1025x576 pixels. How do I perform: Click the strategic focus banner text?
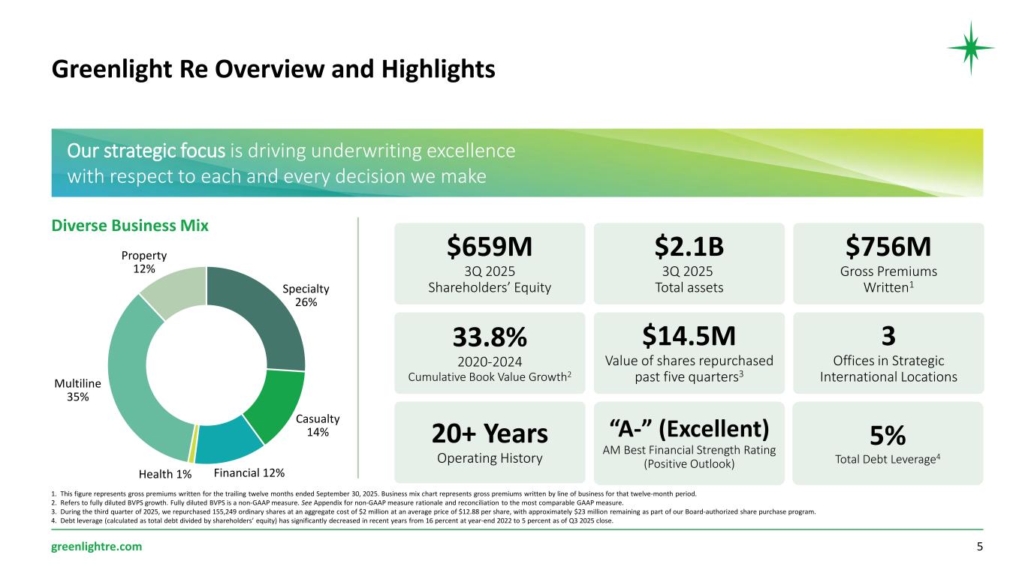coord(291,163)
